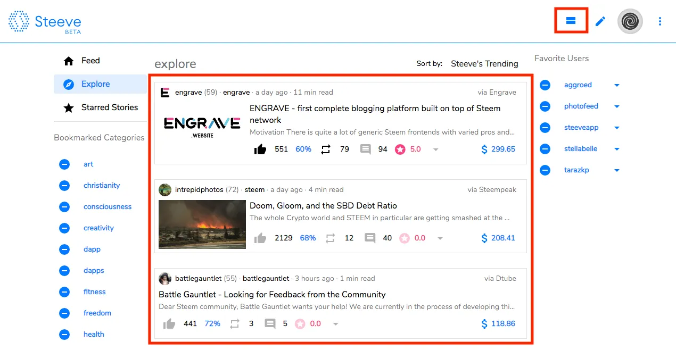Remove photofeed from Favorite Users
The height and width of the screenshot is (350, 676).
pos(545,106)
